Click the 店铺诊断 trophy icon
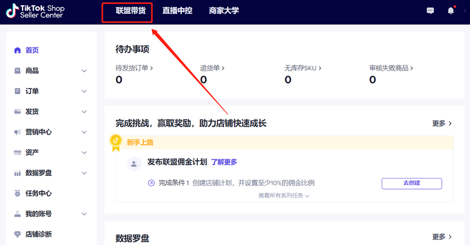The height and width of the screenshot is (245, 470). pos(17,234)
